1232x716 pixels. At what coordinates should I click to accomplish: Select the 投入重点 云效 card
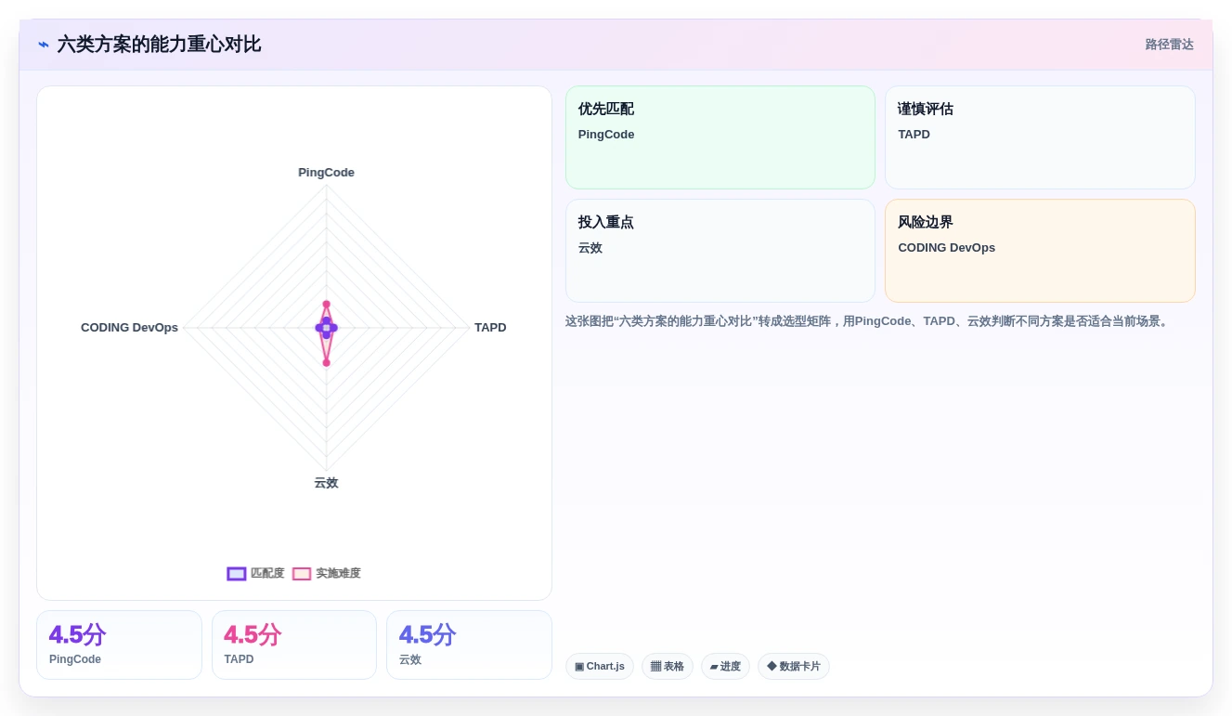720,251
